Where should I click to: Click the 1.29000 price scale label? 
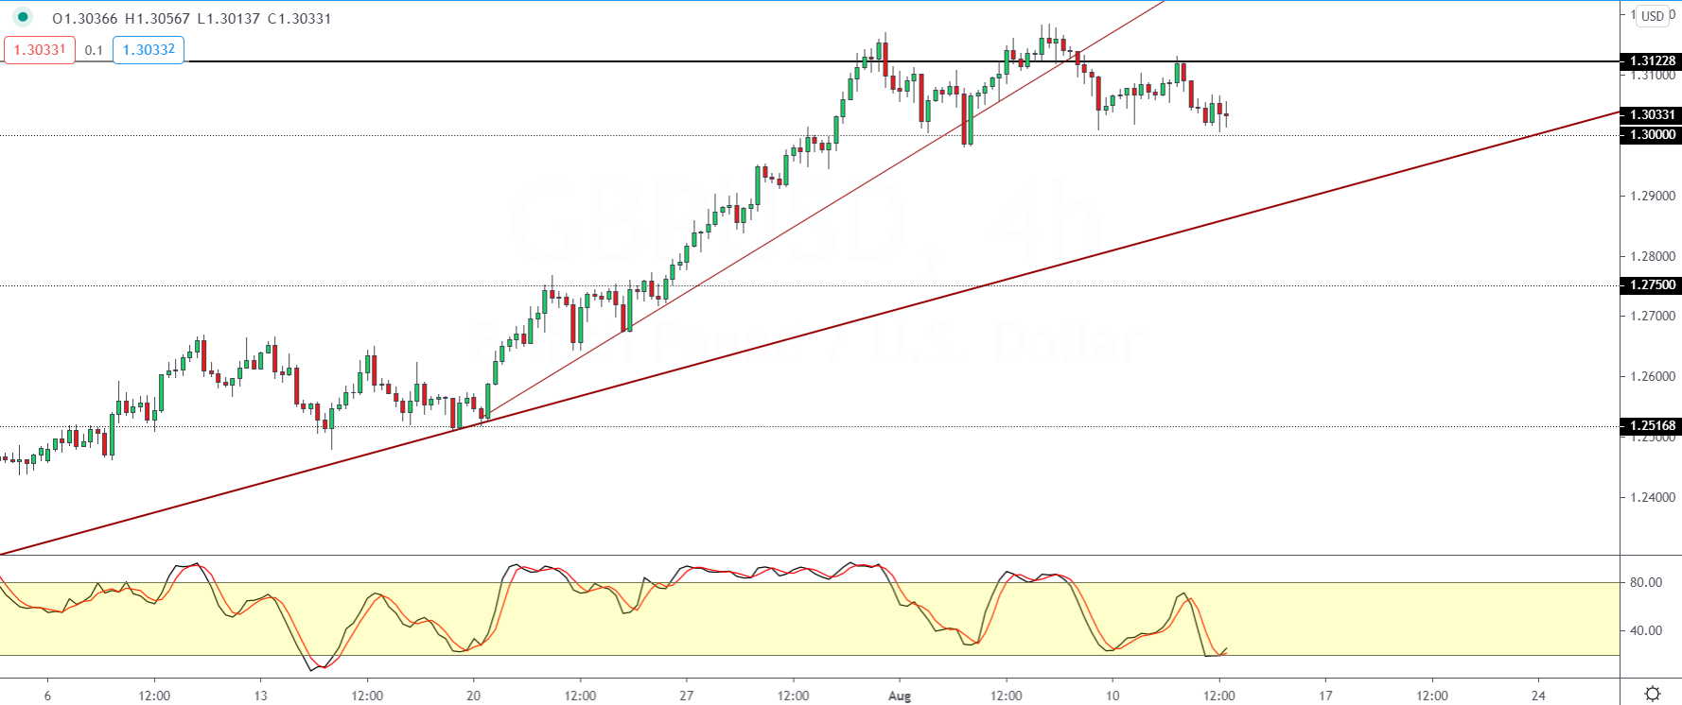pos(1652,197)
